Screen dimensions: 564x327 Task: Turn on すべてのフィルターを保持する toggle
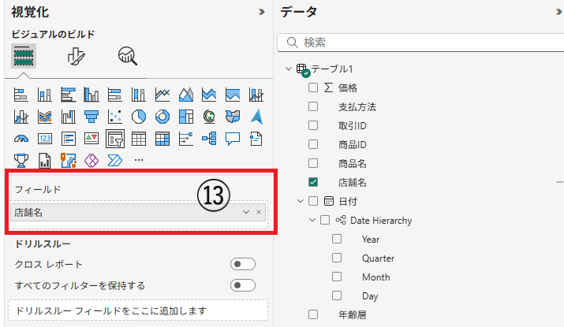coord(242,284)
